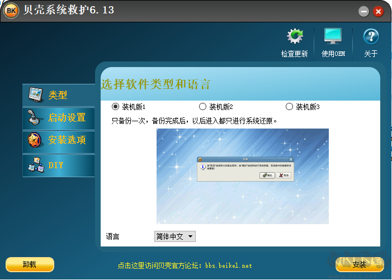Click the 选择软件类型和语言 heading
392x280 pixels.
point(155,84)
